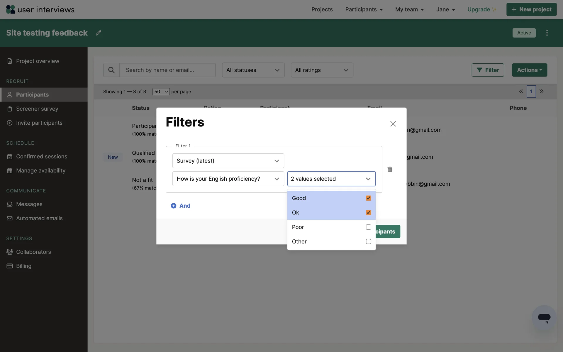Open the three-dot project options menu
This screenshot has width=563, height=352.
click(547, 33)
